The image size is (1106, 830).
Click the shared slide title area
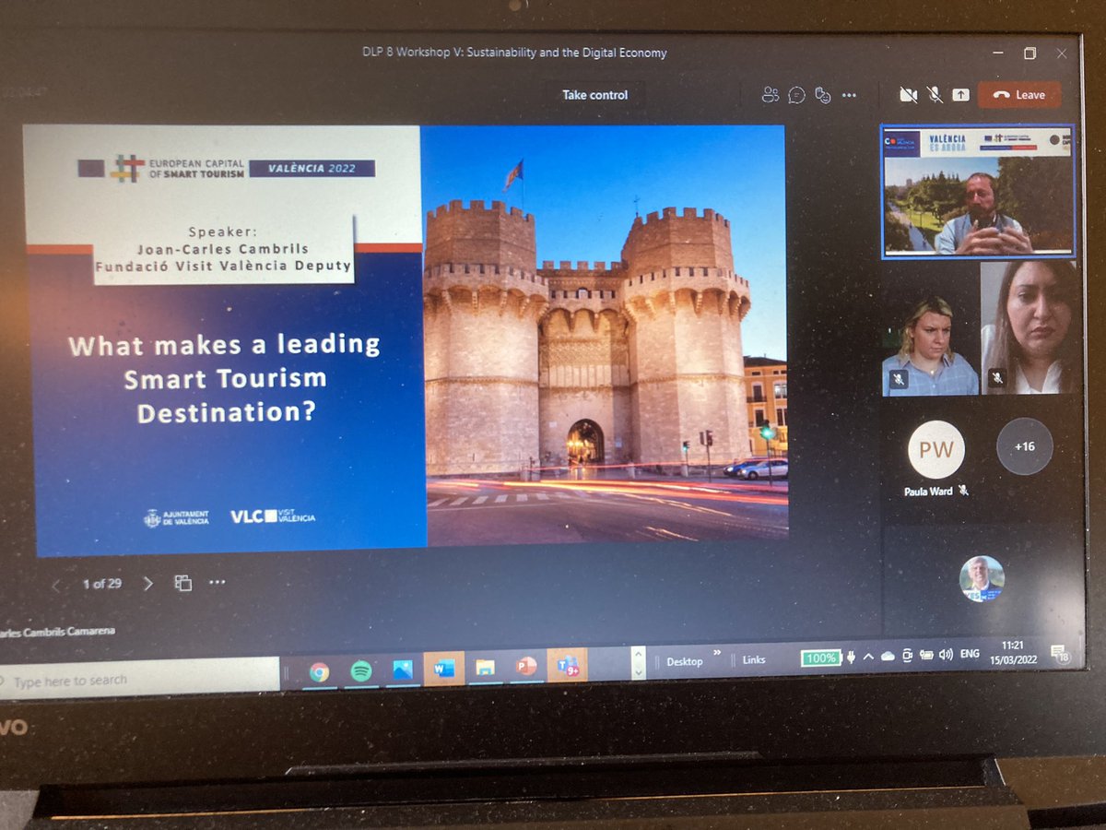(225, 378)
